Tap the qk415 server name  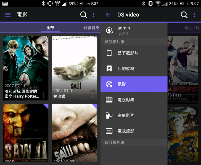123,34
